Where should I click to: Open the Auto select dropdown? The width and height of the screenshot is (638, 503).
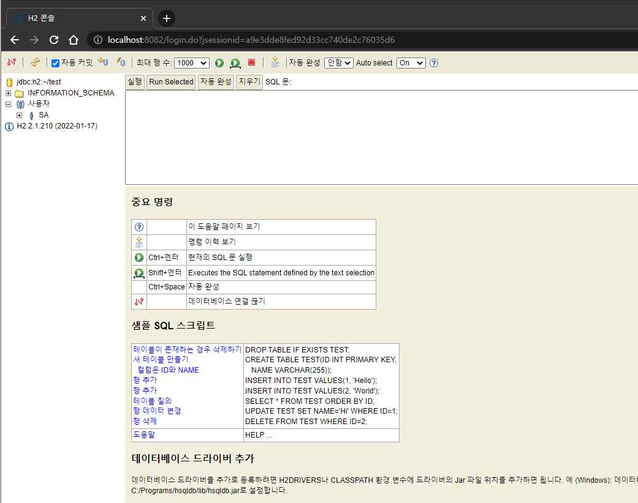tap(411, 62)
